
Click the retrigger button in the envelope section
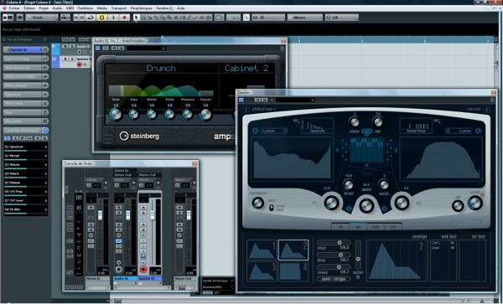pyautogui.click(x=341, y=279)
